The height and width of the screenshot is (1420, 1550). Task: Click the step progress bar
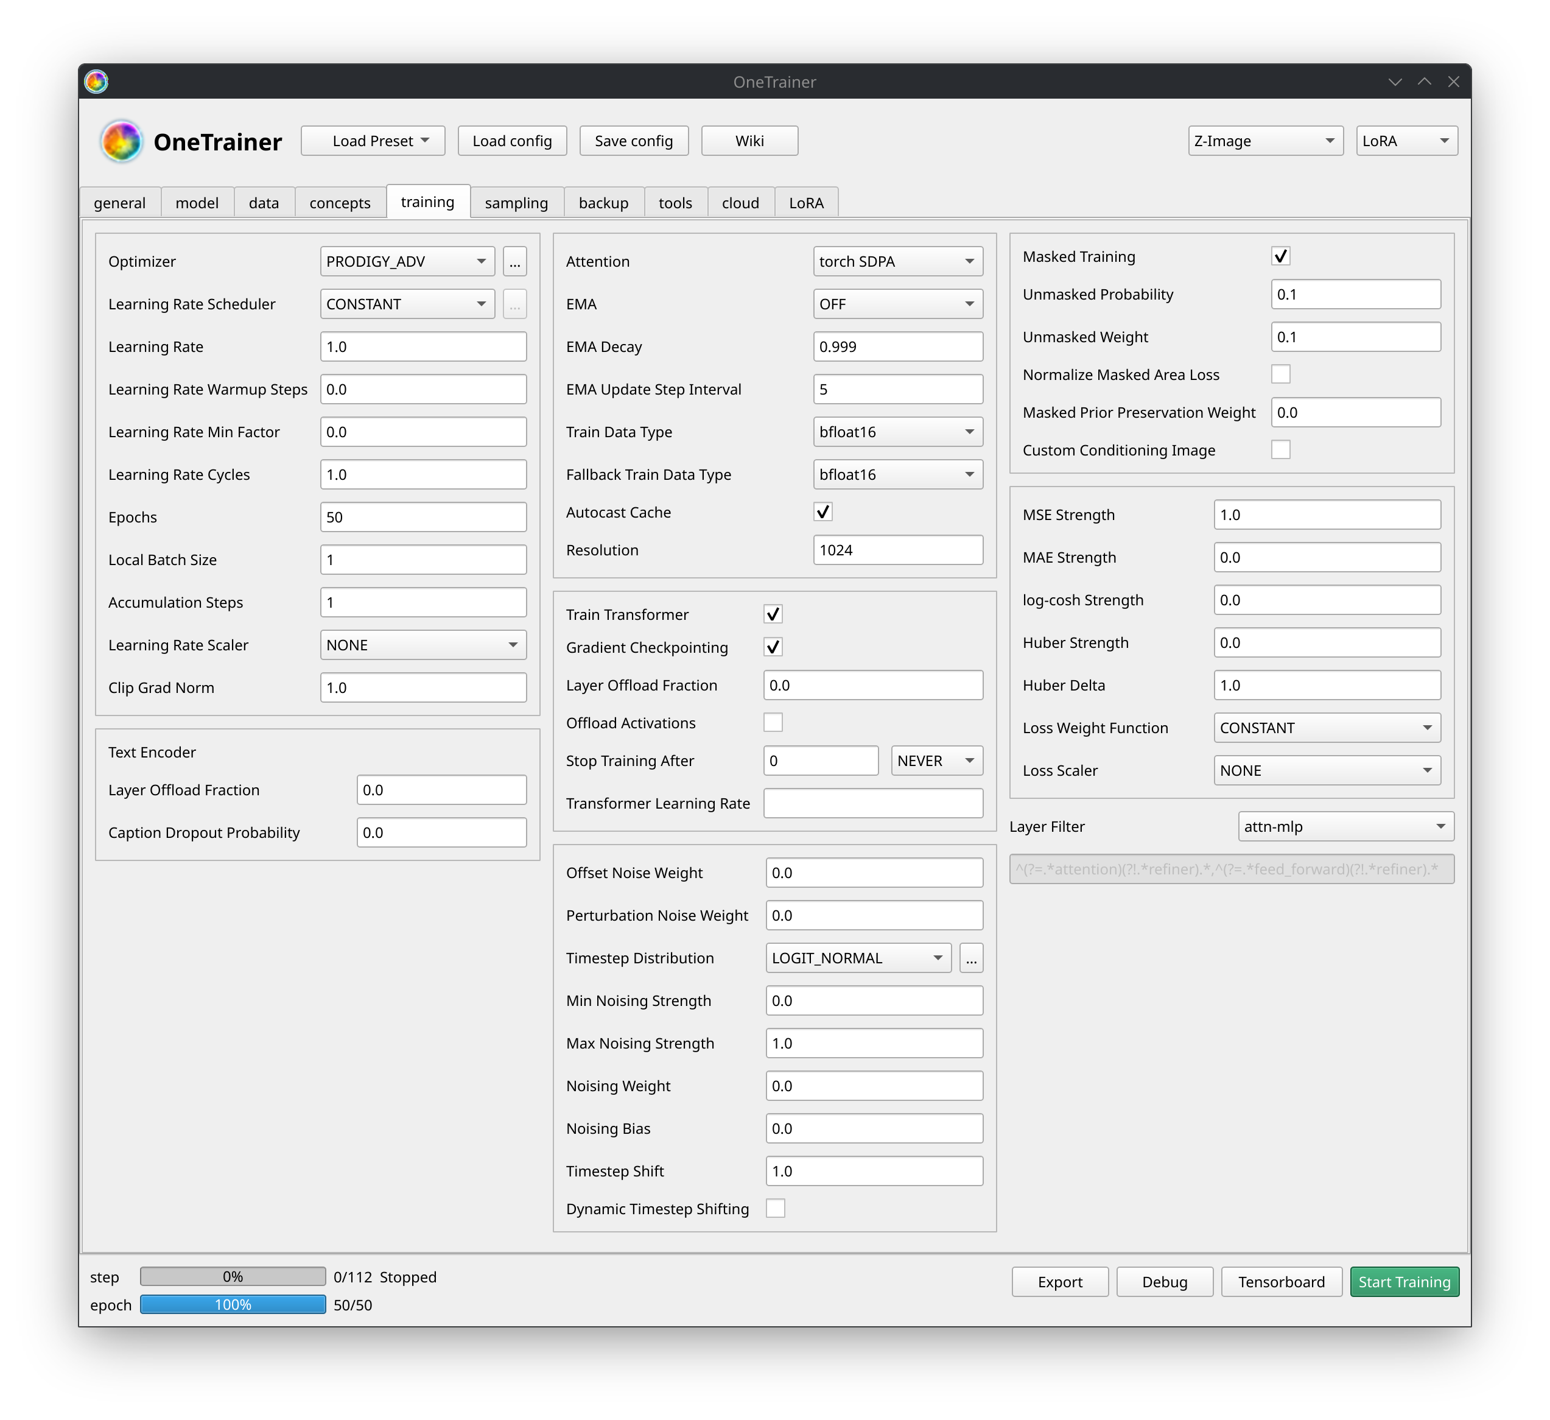(233, 1276)
